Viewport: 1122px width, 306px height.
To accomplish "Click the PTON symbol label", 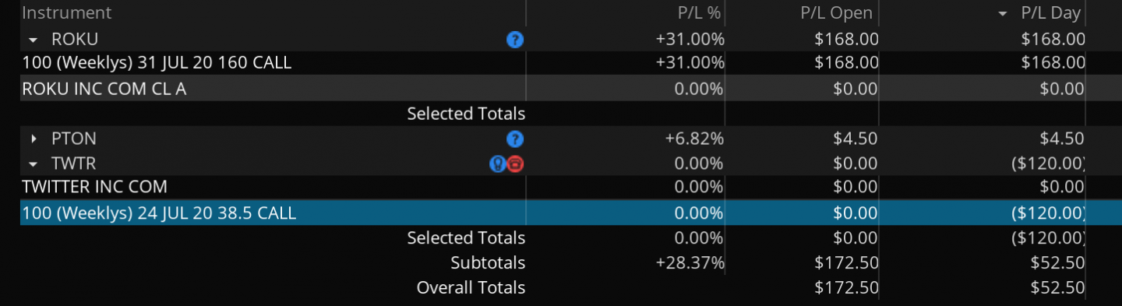I will coord(74,139).
